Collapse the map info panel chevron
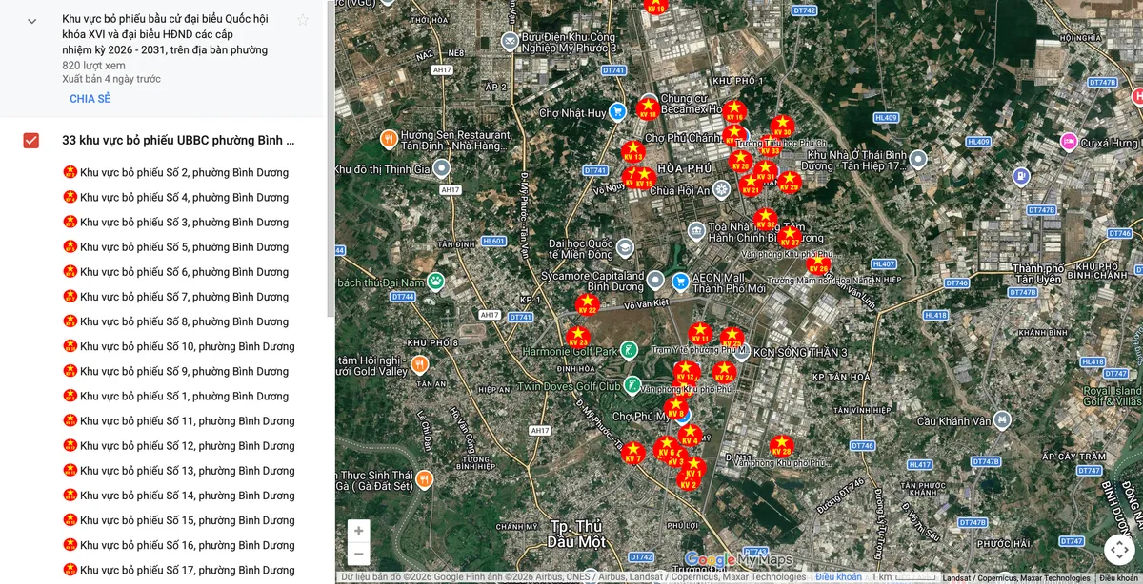1143x584 pixels. [x=31, y=21]
